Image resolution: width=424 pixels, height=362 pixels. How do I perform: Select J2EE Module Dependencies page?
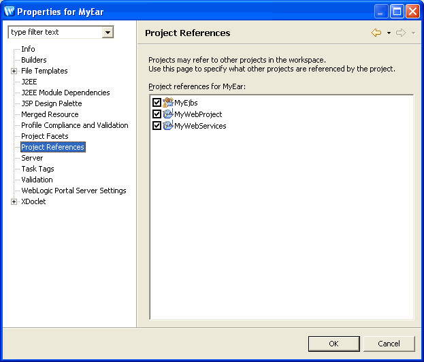click(65, 93)
